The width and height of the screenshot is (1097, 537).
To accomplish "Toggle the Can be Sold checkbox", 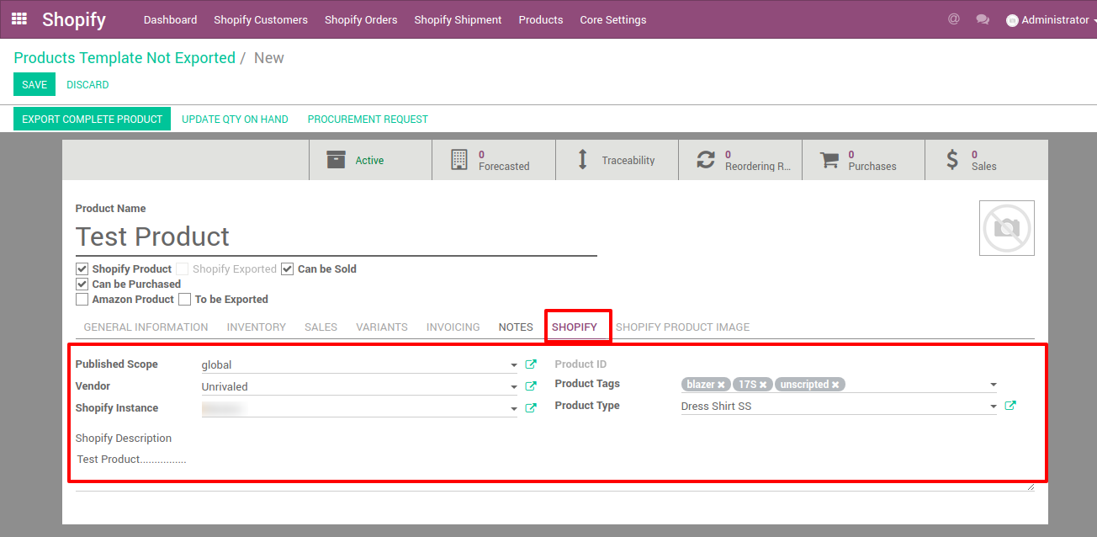I will (x=287, y=269).
